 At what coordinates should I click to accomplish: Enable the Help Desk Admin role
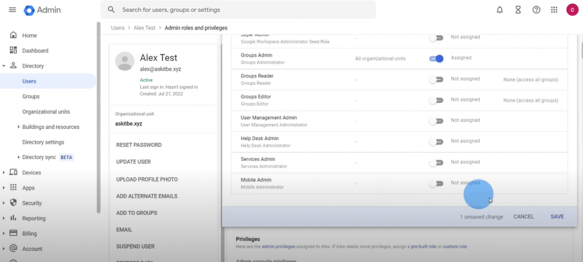pos(436,142)
